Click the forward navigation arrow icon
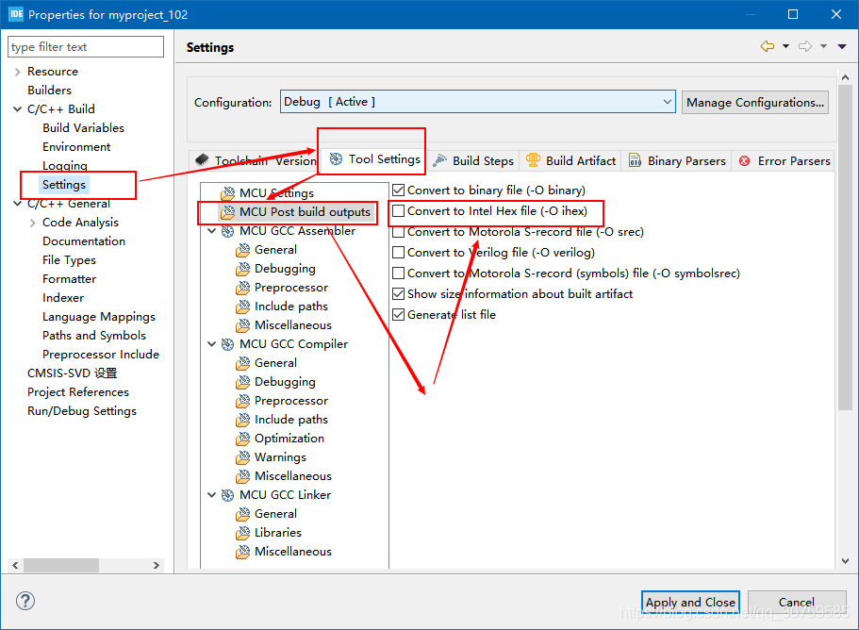 pyautogui.click(x=805, y=46)
